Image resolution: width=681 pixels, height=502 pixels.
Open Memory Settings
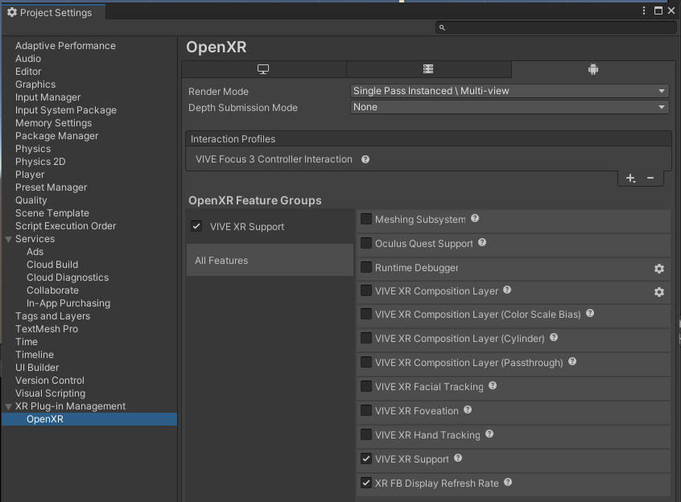54,123
